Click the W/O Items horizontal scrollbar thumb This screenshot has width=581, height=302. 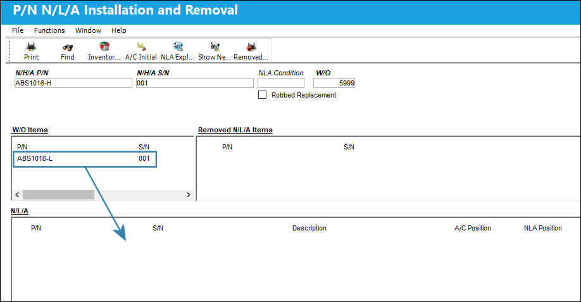[59, 194]
